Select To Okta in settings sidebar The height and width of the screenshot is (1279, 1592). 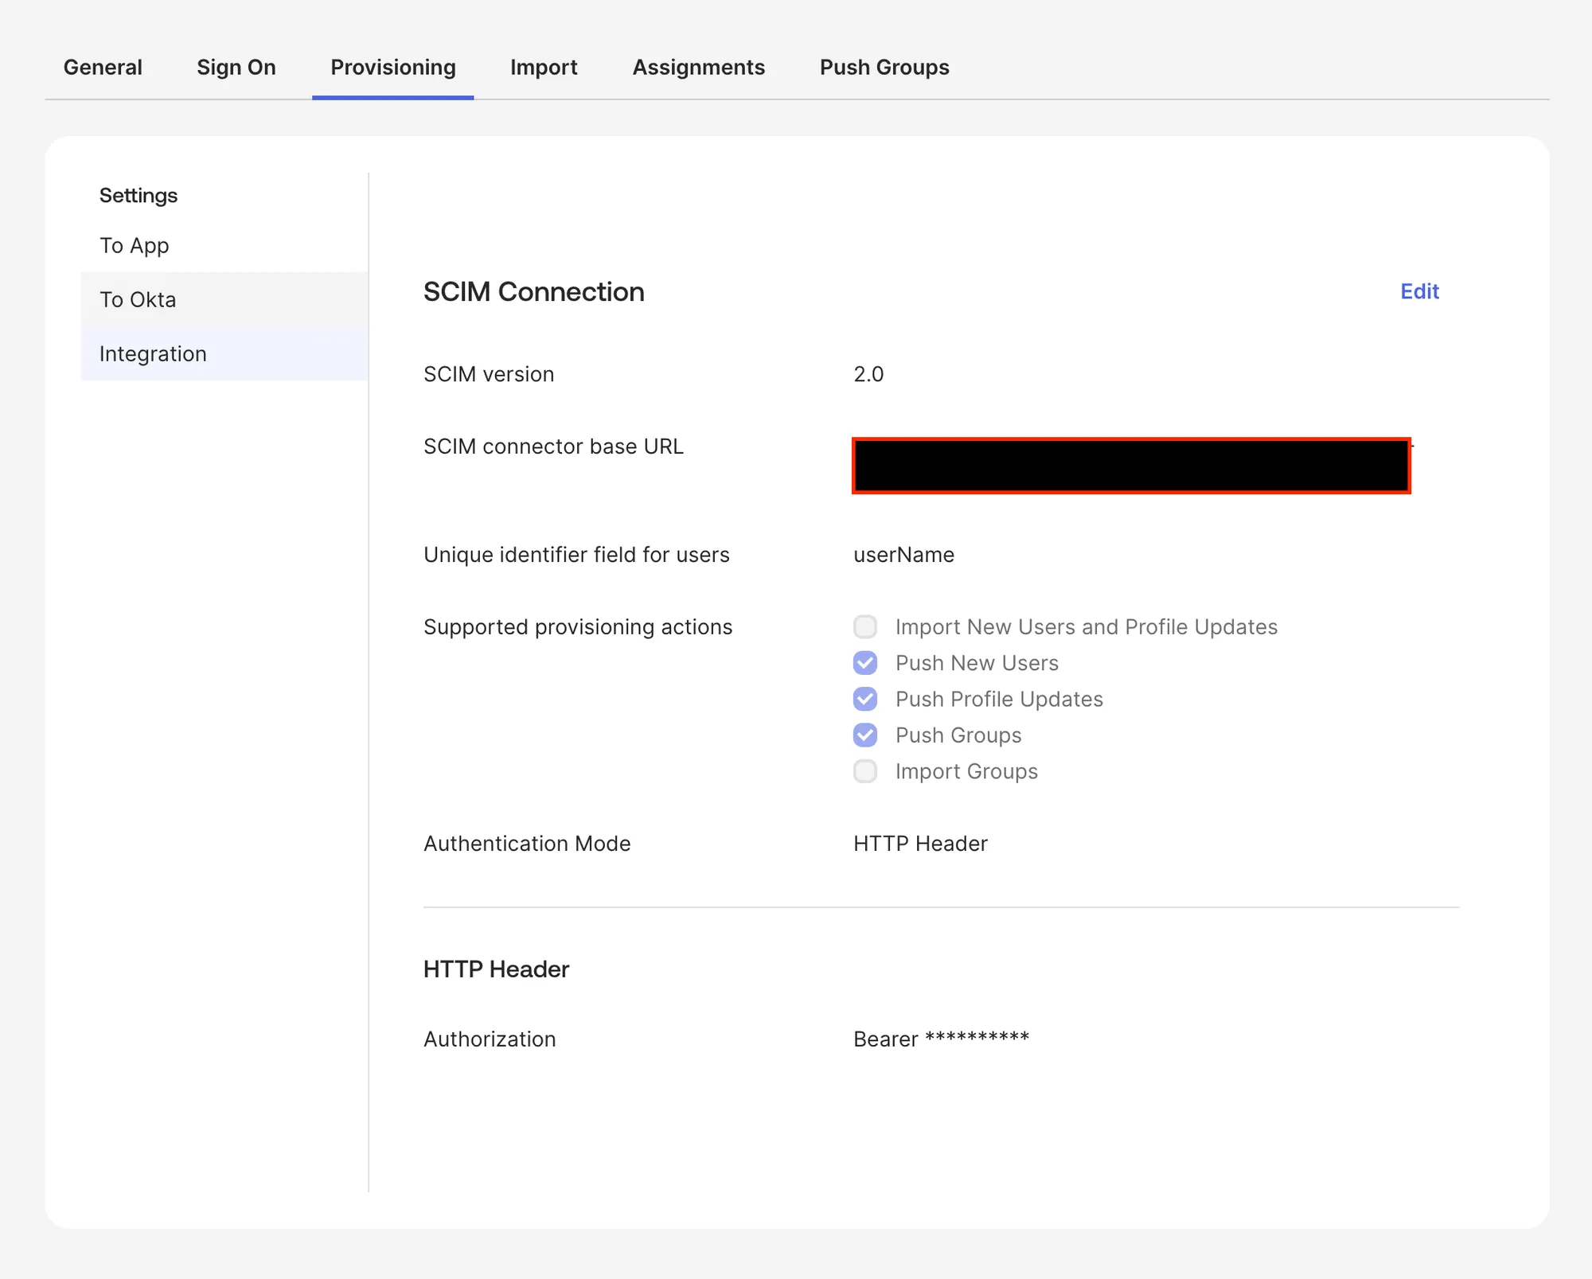(137, 299)
